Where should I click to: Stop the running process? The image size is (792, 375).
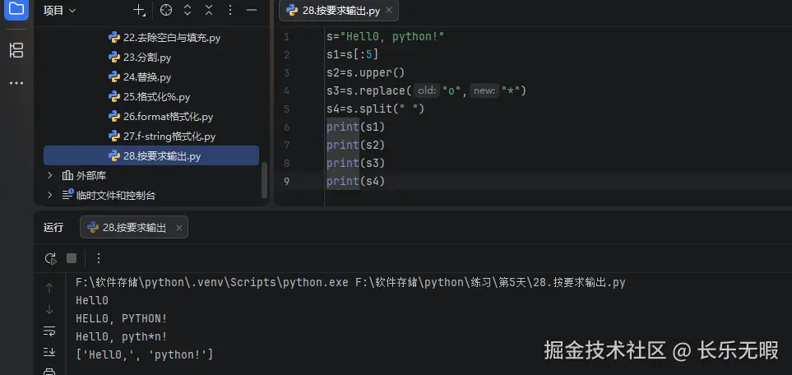click(x=72, y=259)
